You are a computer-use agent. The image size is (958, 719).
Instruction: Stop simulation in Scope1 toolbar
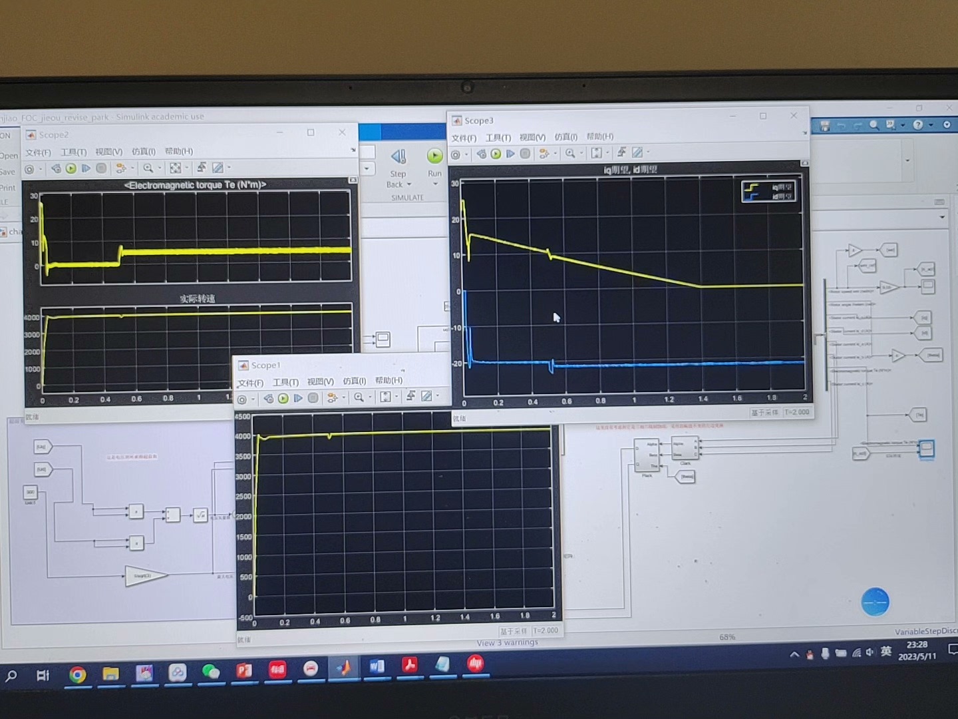[x=313, y=398]
